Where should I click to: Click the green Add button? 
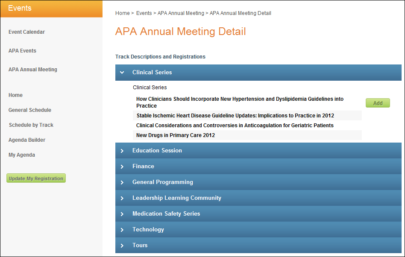[378, 103]
